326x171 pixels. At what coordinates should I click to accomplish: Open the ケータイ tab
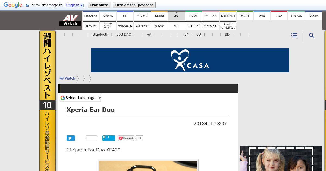click(211, 16)
